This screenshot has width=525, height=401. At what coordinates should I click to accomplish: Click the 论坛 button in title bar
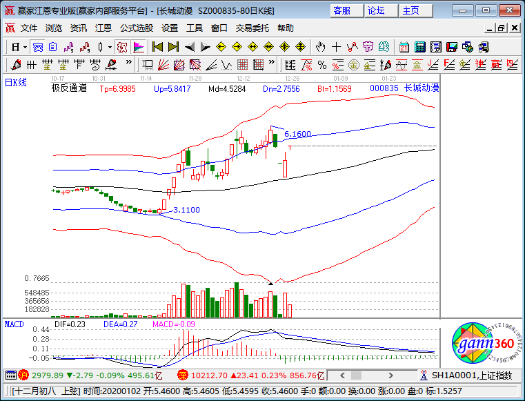tap(382, 11)
